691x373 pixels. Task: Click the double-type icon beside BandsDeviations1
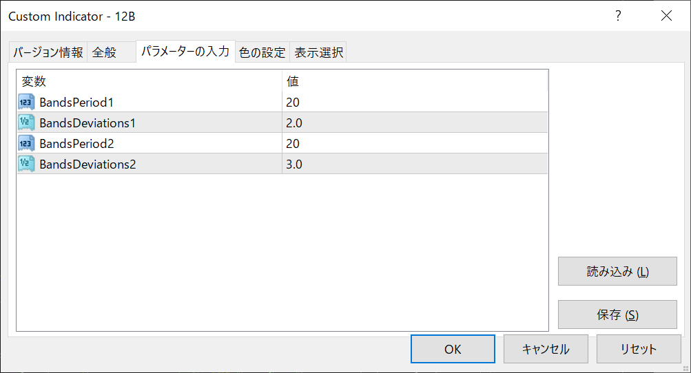(26, 123)
